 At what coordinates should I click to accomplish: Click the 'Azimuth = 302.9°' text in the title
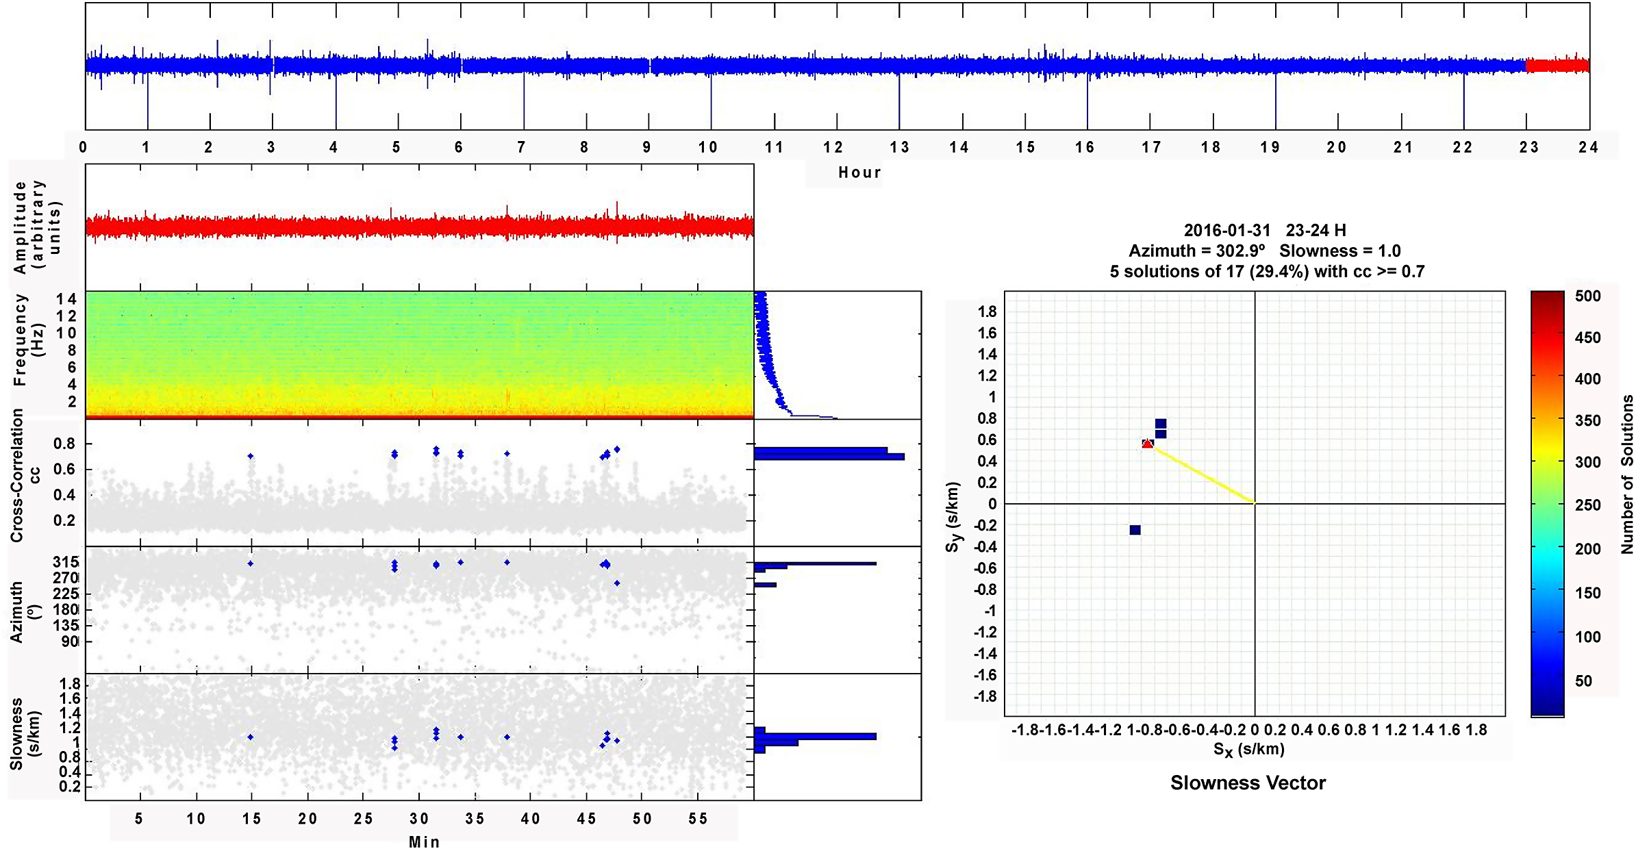point(1197,251)
